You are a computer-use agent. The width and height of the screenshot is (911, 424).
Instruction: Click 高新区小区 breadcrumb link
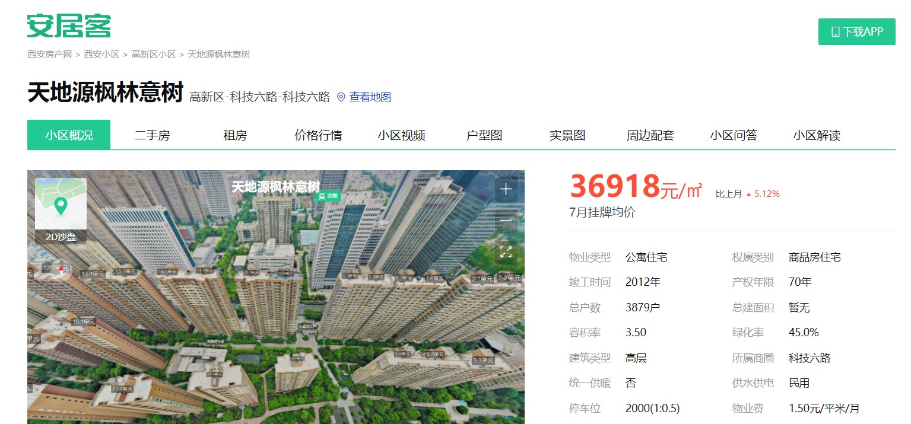point(153,55)
